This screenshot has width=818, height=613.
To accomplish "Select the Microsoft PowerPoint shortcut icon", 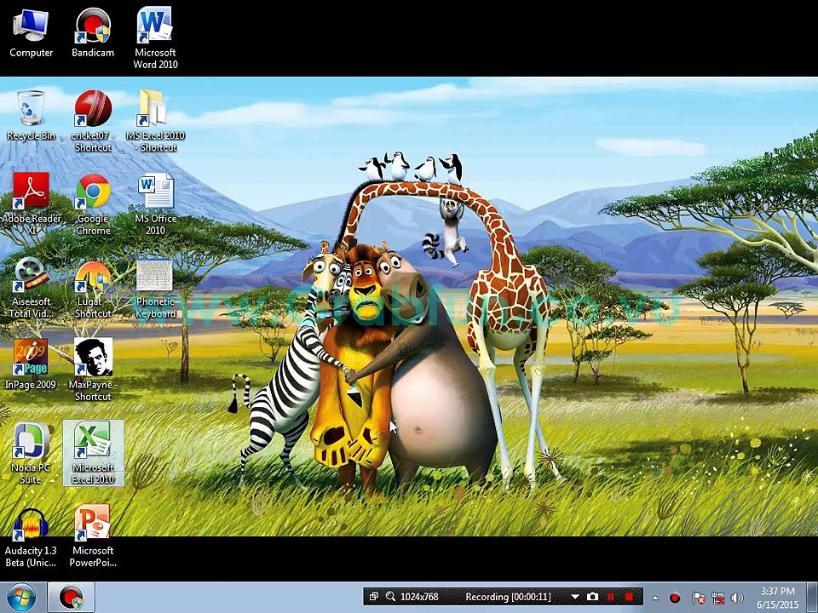I will [x=92, y=536].
